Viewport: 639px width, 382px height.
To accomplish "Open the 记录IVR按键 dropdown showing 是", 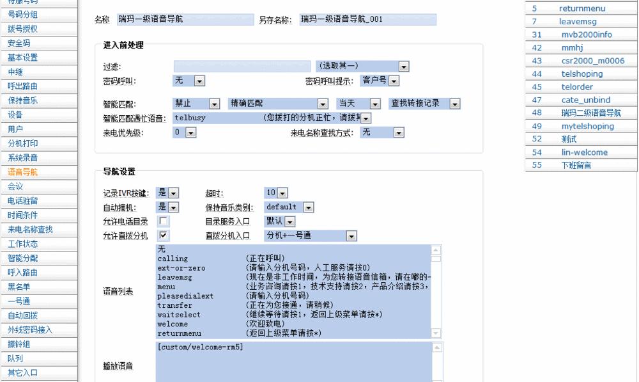I will click(x=173, y=192).
